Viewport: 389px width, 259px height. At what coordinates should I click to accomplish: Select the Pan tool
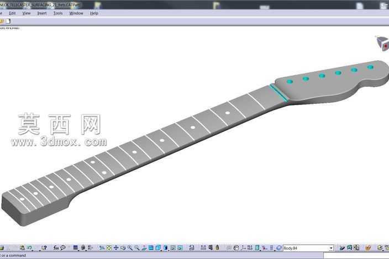point(116,247)
